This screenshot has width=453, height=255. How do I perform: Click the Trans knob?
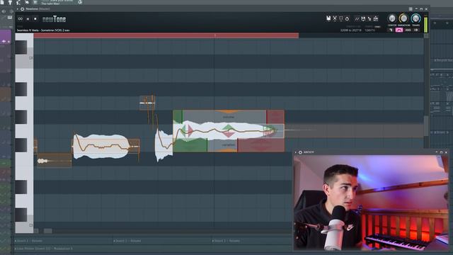click(x=415, y=18)
